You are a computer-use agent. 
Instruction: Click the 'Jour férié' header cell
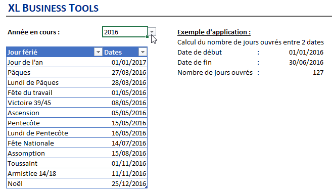(x=55, y=52)
